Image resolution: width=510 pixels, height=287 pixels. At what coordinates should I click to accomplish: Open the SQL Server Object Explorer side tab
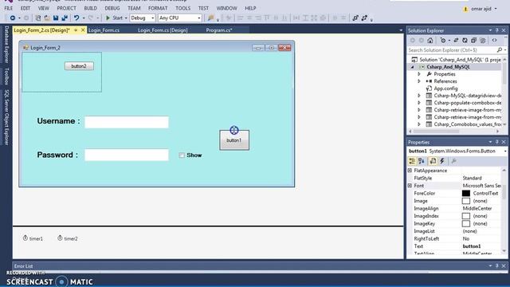(x=6, y=117)
